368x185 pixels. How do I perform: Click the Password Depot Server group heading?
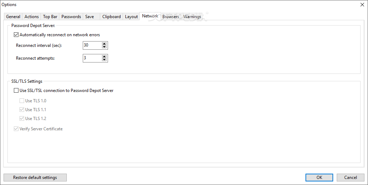coord(33,25)
